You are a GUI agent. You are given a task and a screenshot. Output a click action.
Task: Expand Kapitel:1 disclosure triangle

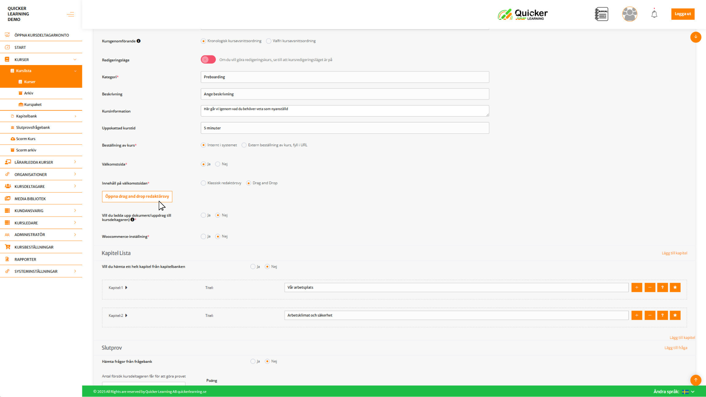tap(126, 287)
